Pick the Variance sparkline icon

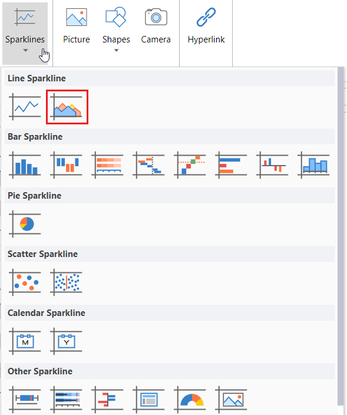click(272, 165)
